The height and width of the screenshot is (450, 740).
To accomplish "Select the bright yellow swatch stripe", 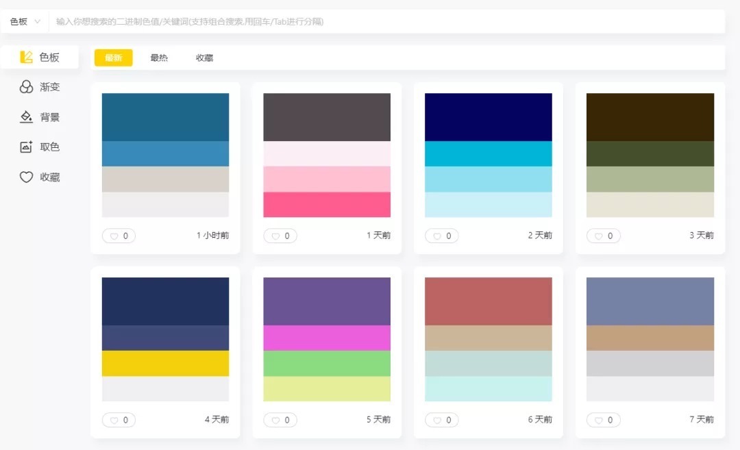I will (165, 363).
